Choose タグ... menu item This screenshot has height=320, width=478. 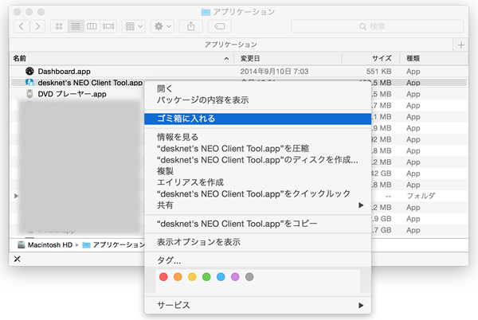tap(257, 260)
